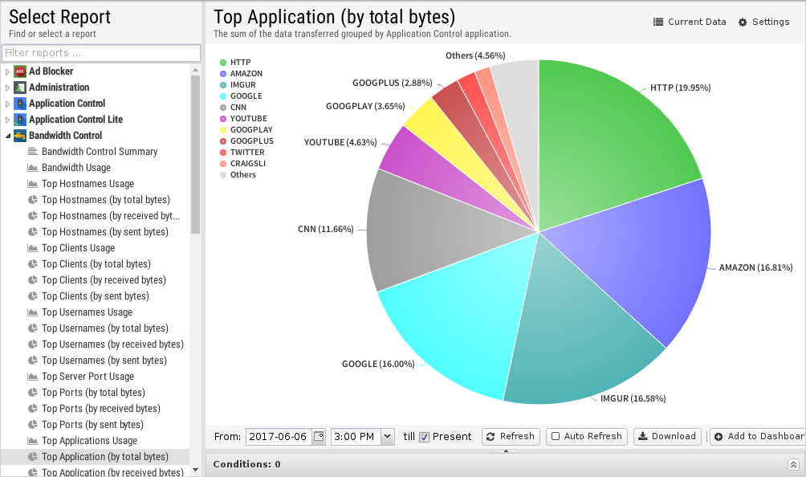The width and height of the screenshot is (806, 477).
Task: Open Top Clients (by received bytes) report
Action: 104,280
